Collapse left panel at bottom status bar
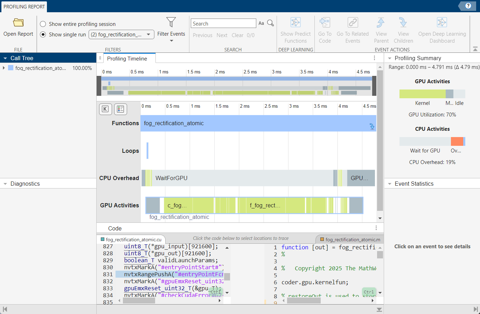This screenshot has width=480, height=314. click(5, 309)
